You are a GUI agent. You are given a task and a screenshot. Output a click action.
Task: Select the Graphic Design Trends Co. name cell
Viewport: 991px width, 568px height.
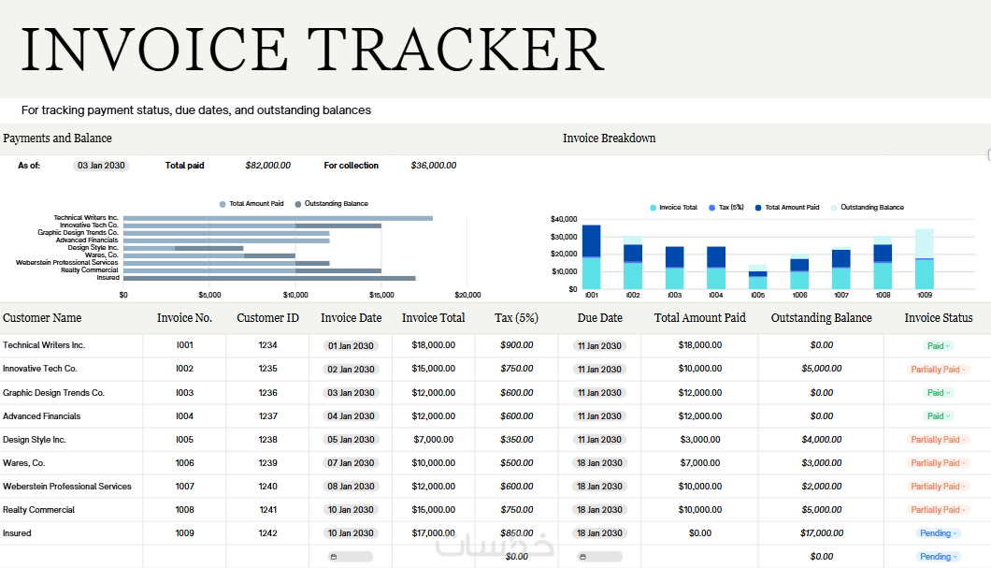53,393
